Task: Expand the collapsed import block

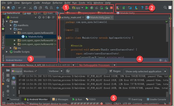Action: pos(64,30)
